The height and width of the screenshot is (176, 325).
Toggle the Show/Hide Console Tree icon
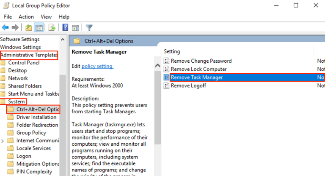click(x=39, y=28)
